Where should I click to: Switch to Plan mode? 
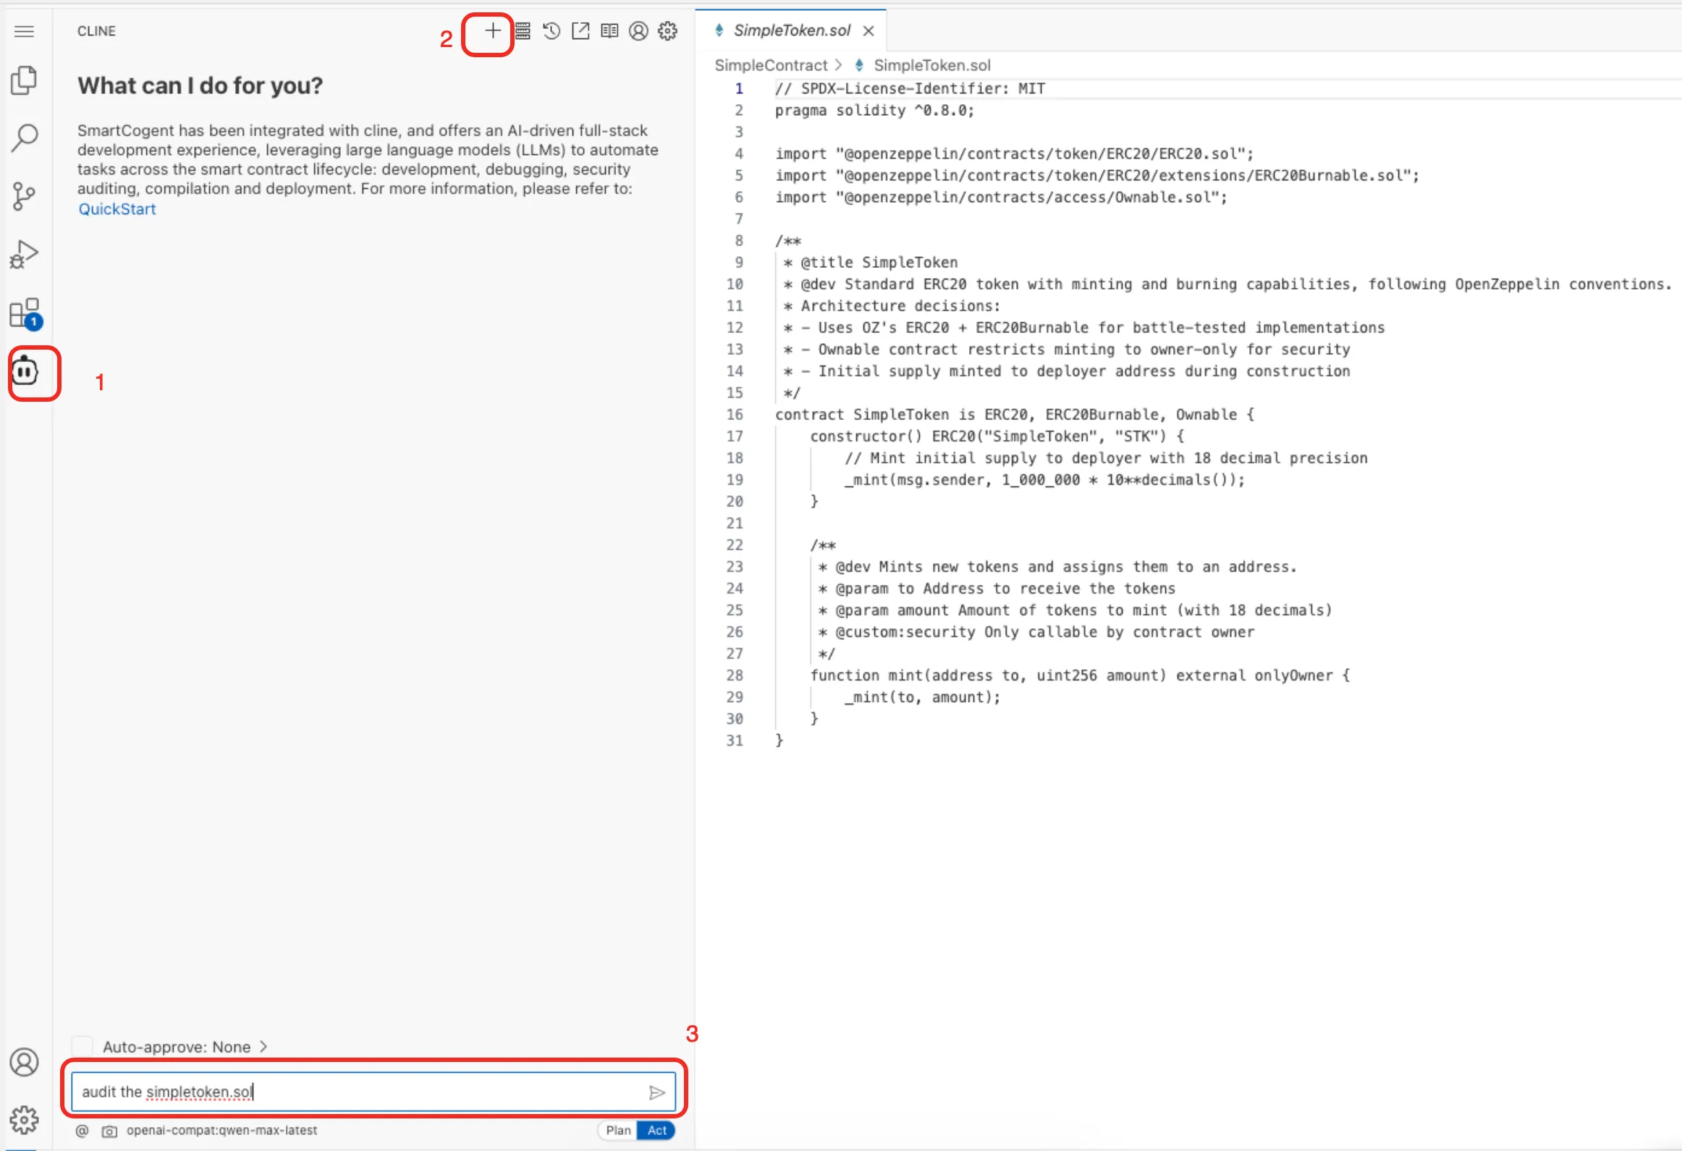tap(618, 1130)
